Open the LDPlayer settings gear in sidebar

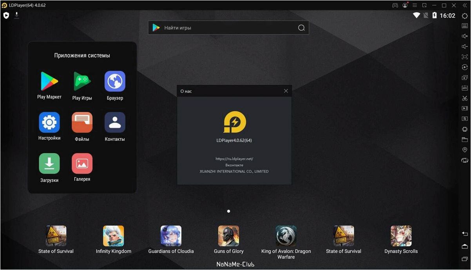coord(465,16)
